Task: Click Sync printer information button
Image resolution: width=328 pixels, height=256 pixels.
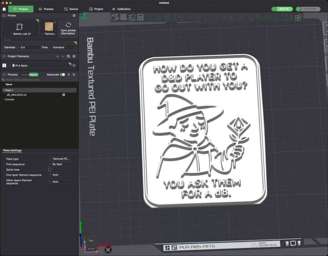Action: pyautogui.click(x=68, y=28)
